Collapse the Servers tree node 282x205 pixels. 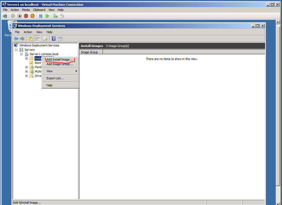(x=16, y=50)
